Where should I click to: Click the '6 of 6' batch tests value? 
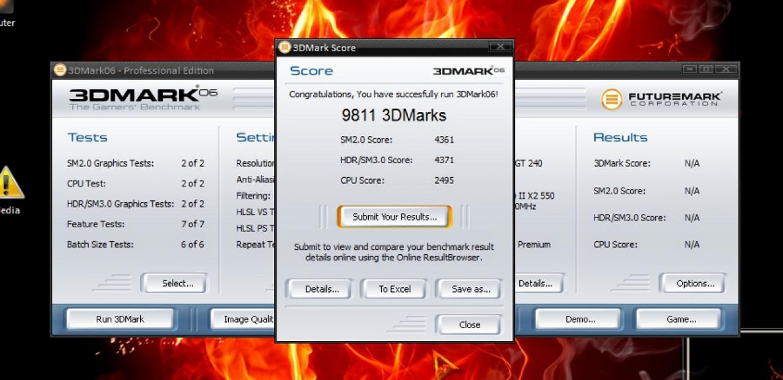pyautogui.click(x=193, y=244)
